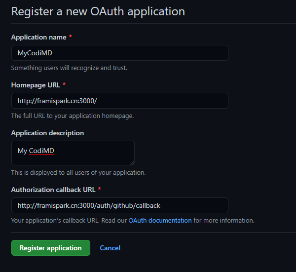Click the Application name input field
Viewport: 296px width, 272px height.
coord(119,53)
